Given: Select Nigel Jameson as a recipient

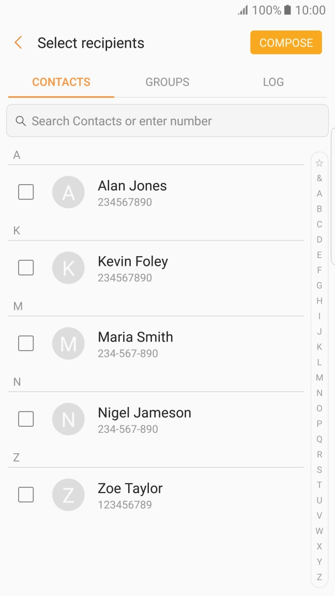Looking at the screenshot, I should 26,419.
